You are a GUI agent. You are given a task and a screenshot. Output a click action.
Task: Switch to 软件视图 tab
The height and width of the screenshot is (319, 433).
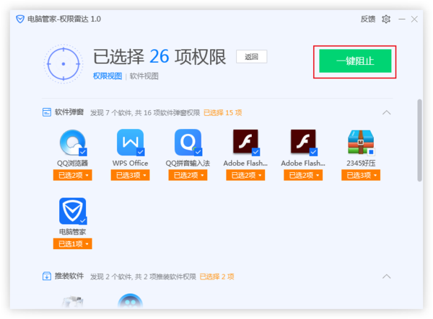click(144, 76)
